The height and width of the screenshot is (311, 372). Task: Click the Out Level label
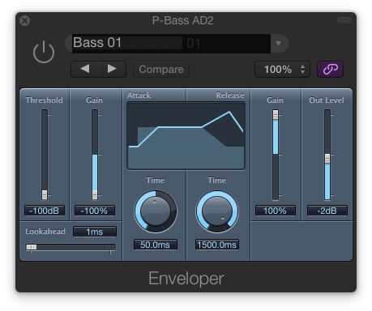pyautogui.click(x=327, y=100)
